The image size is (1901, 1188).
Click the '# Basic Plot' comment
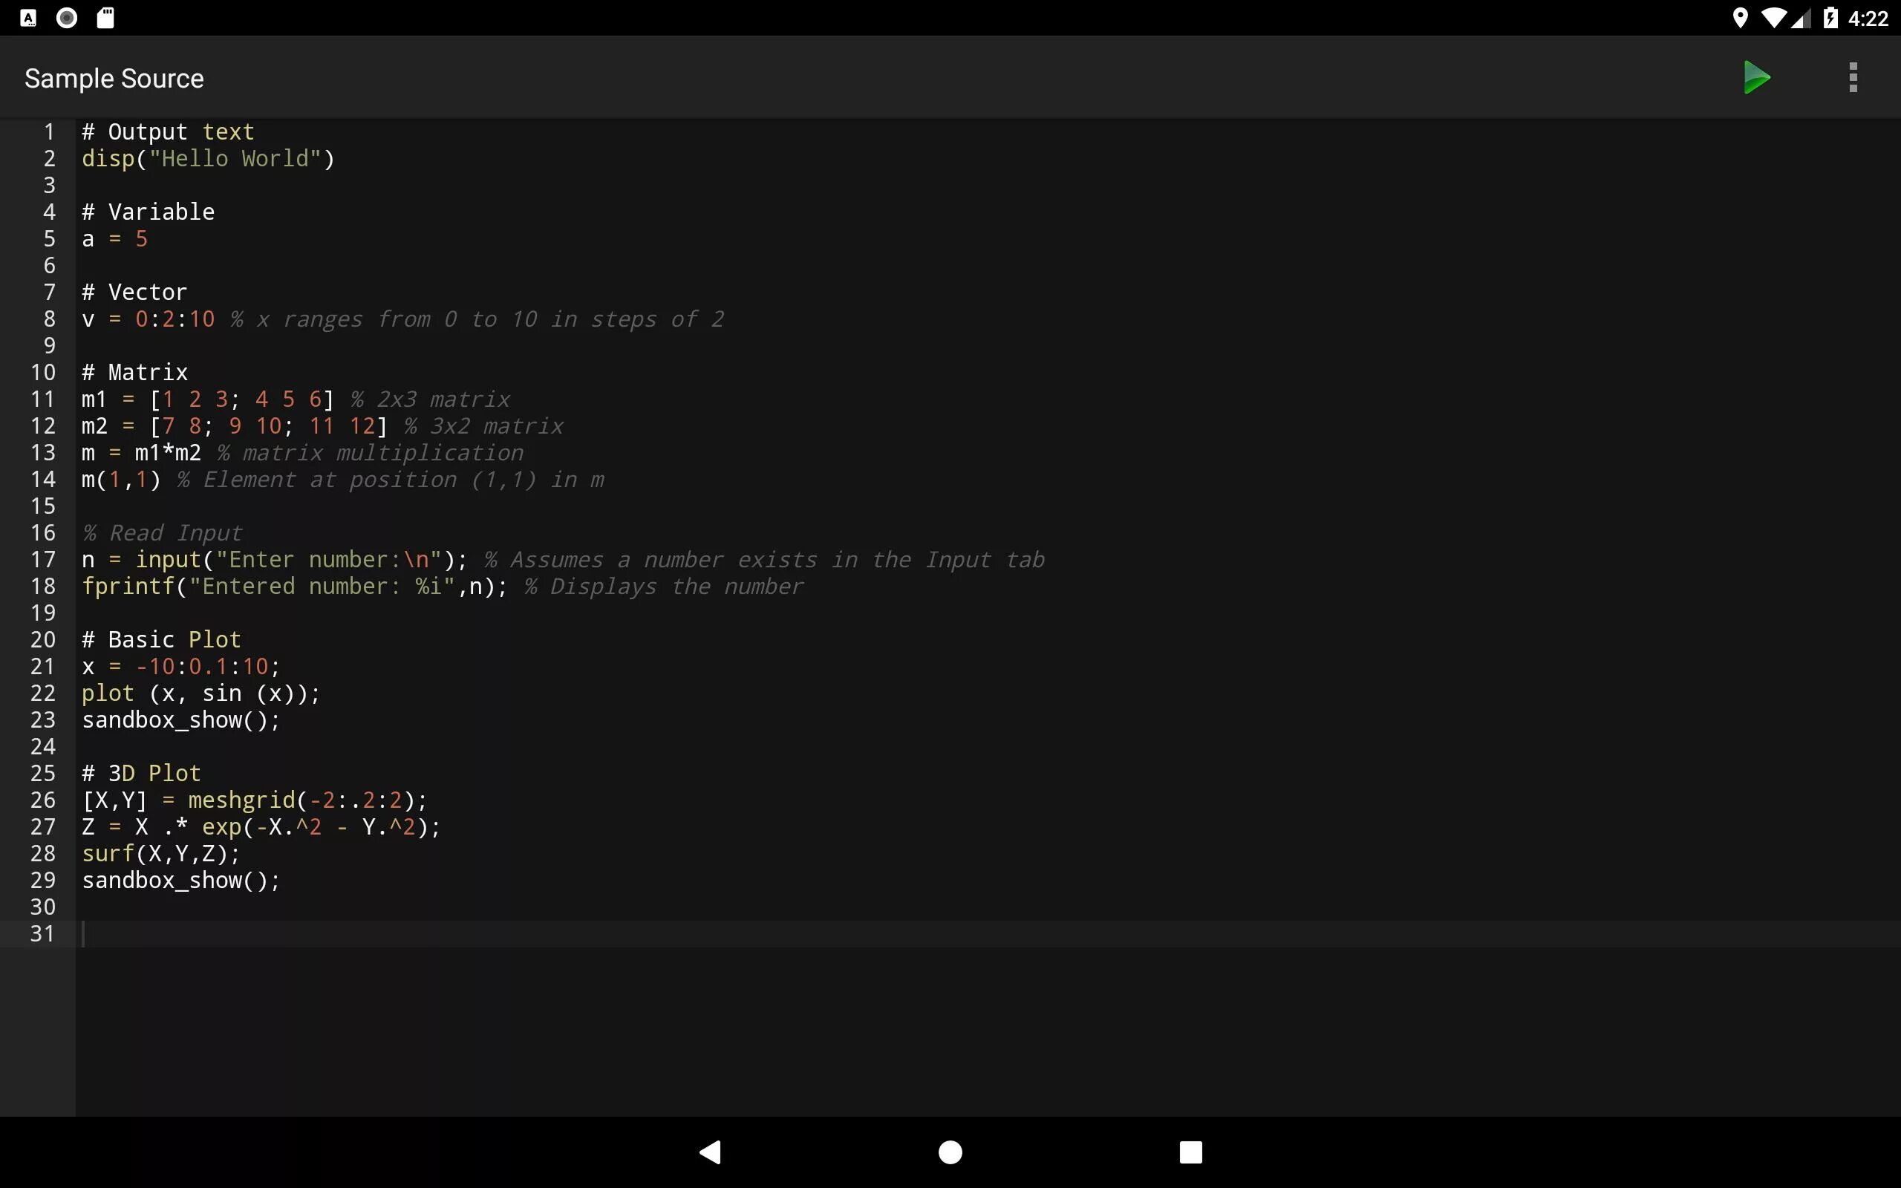(161, 639)
